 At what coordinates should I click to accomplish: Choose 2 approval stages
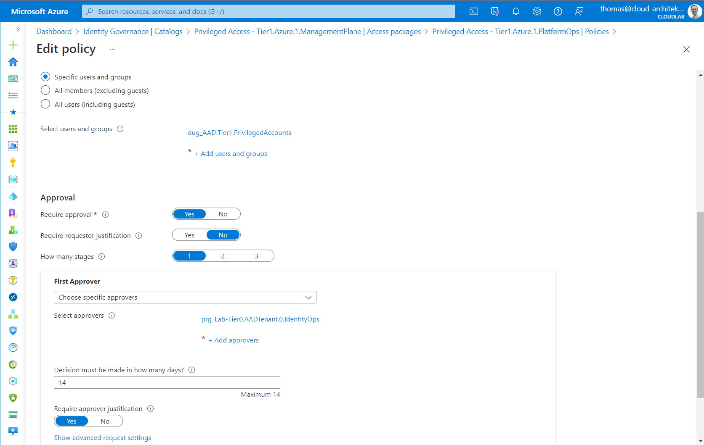coord(223,256)
